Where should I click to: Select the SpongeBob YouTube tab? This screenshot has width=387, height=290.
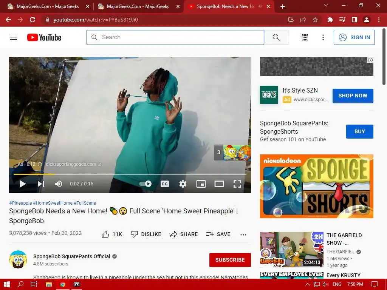(x=226, y=6)
